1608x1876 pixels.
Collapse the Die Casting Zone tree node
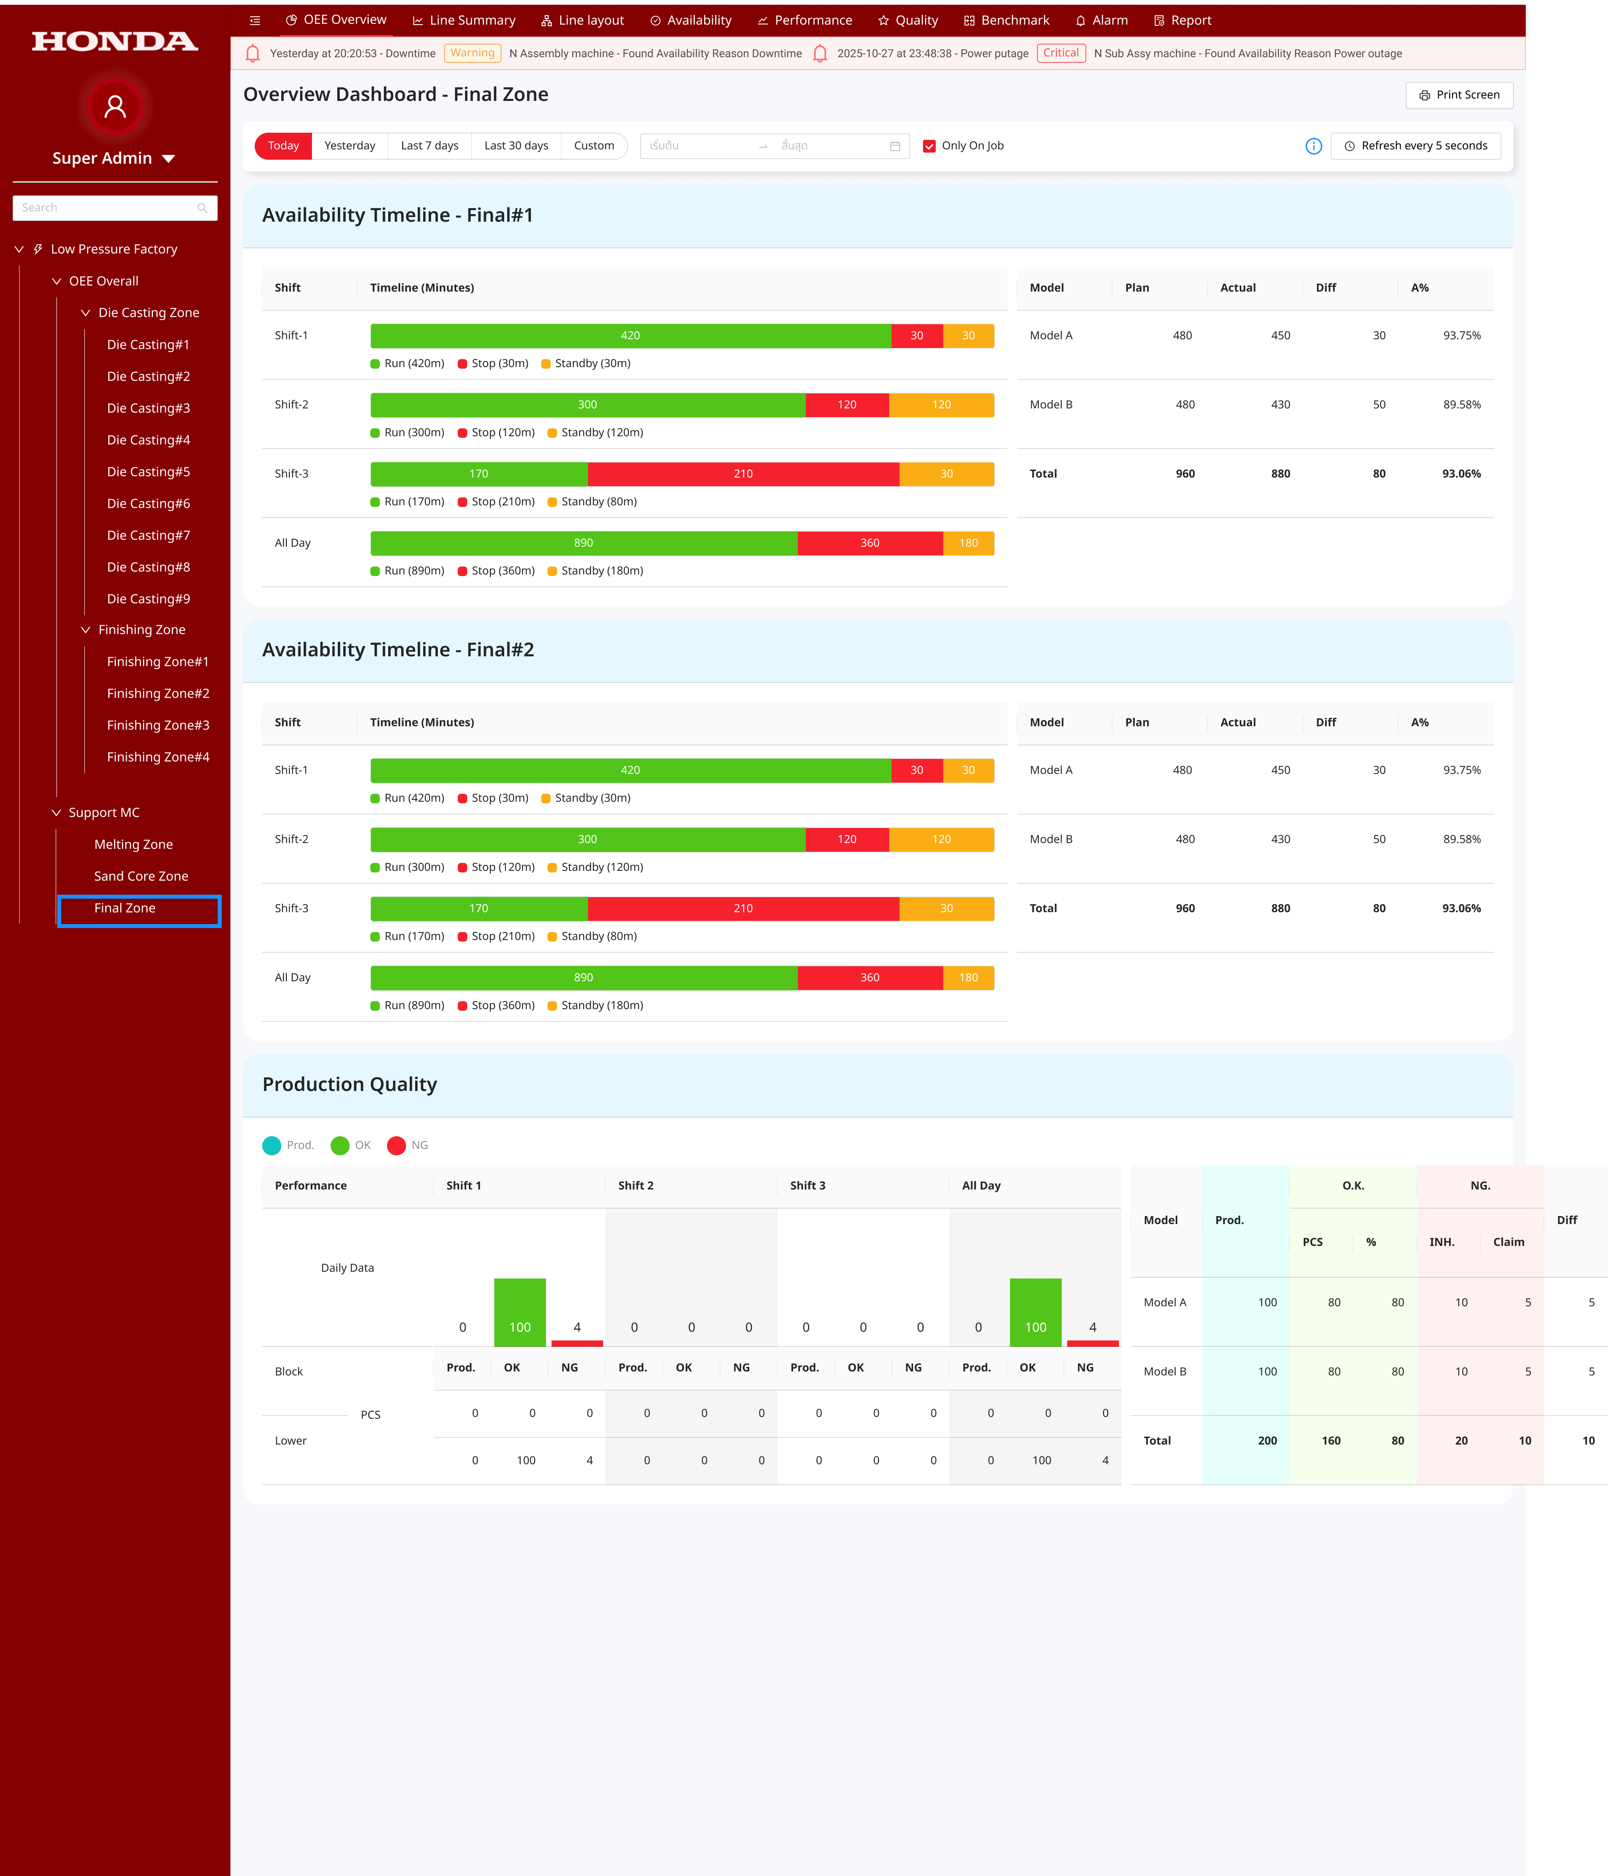(85, 312)
